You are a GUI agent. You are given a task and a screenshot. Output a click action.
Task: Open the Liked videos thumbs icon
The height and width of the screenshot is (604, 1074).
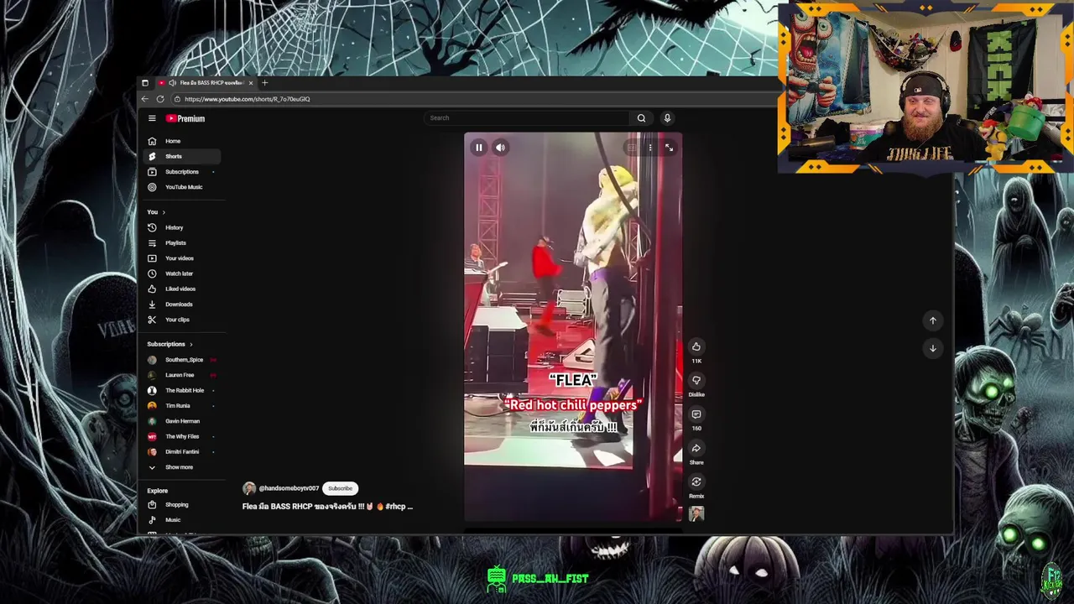click(x=152, y=289)
